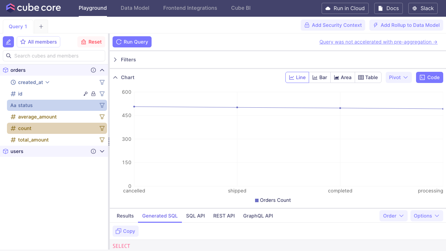The image size is (446, 251).
Task: Click the plus icon to add query tab
Action: tap(41, 26)
